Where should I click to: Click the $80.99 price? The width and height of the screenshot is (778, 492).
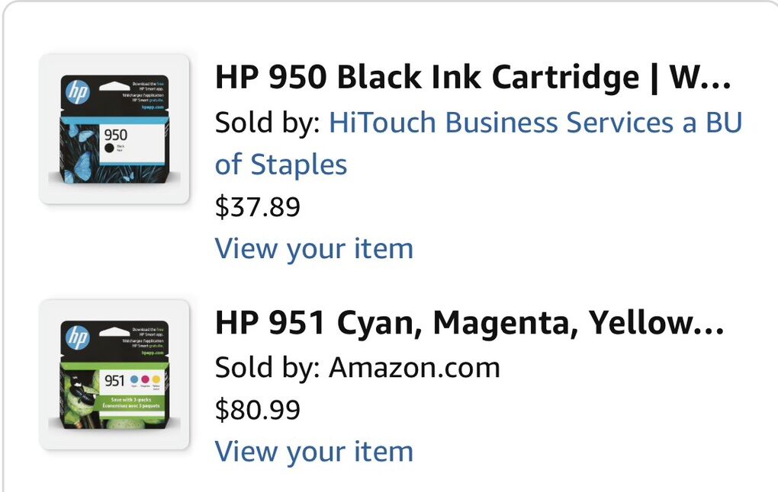tap(258, 410)
